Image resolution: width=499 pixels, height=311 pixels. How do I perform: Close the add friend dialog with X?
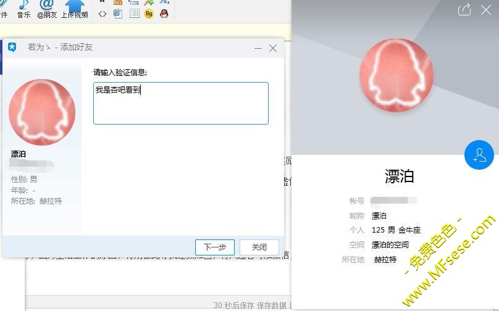[273, 48]
